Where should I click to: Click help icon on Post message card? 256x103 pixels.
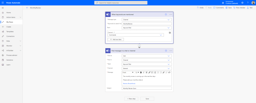[166, 51]
